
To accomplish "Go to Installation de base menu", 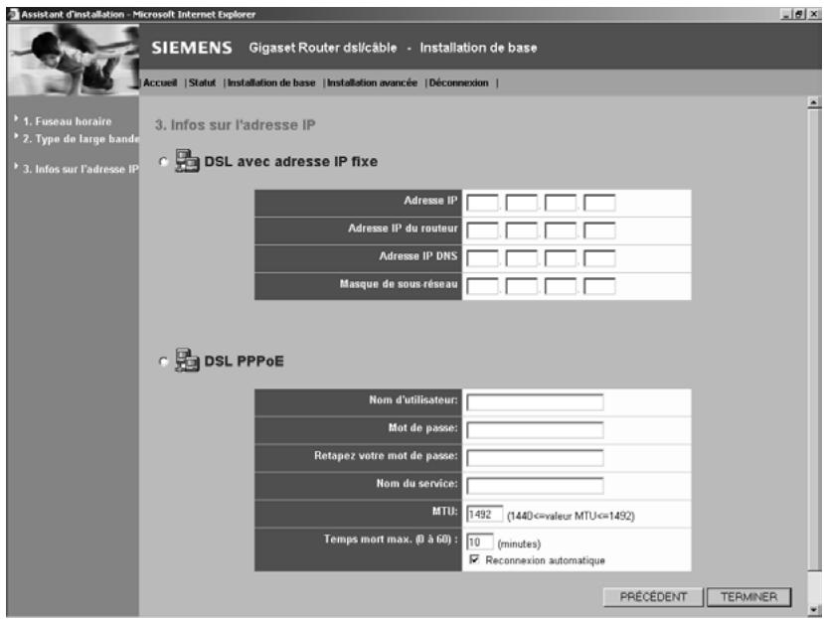I will [x=271, y=82].
